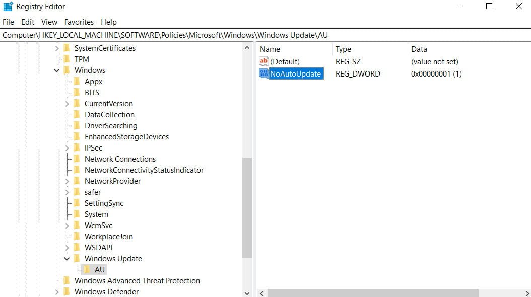The width and height of the screenshot is (531, 297).
Task: Expand the WcmSvc key
Action: click(x=67, y=226)
